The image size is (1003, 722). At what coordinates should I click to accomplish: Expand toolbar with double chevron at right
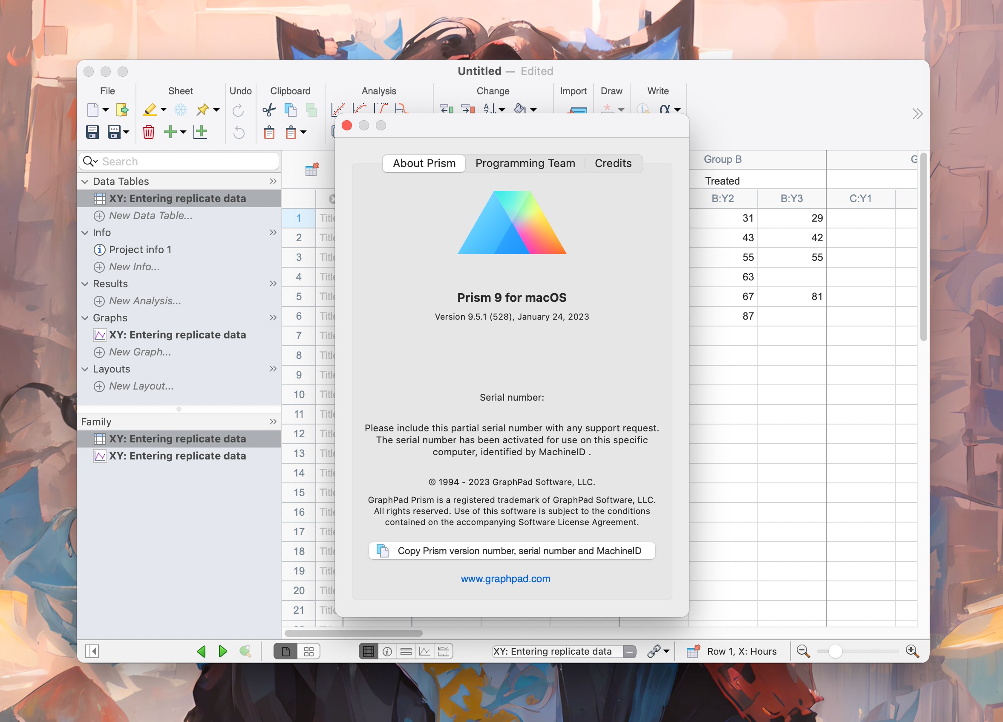[917, 114]
